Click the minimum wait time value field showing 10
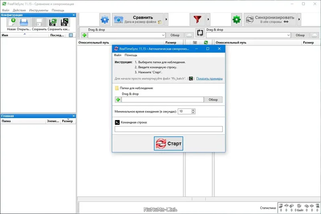This screenshot has width=321, height=214. pos(185,111)
